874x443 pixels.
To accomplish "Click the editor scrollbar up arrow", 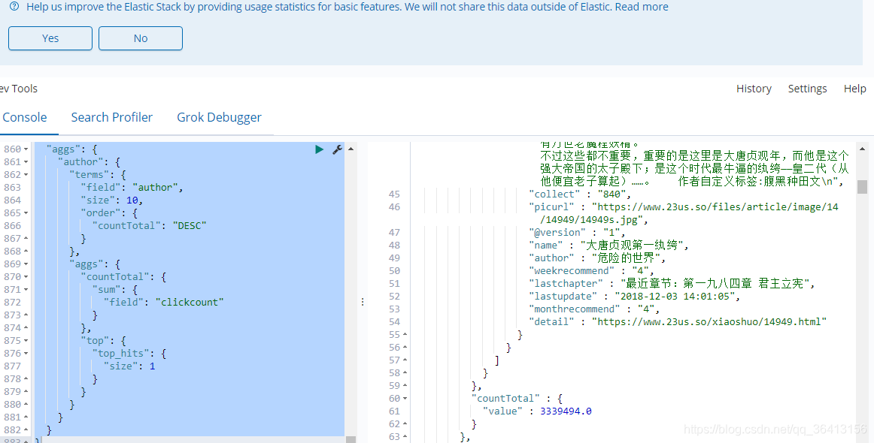I will point(351,149).
